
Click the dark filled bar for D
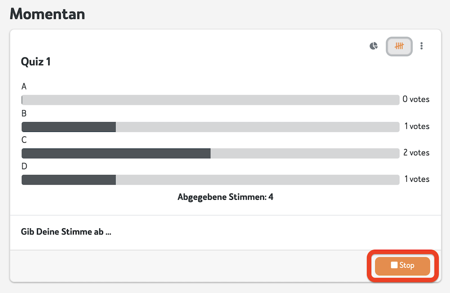click(69, 180)
